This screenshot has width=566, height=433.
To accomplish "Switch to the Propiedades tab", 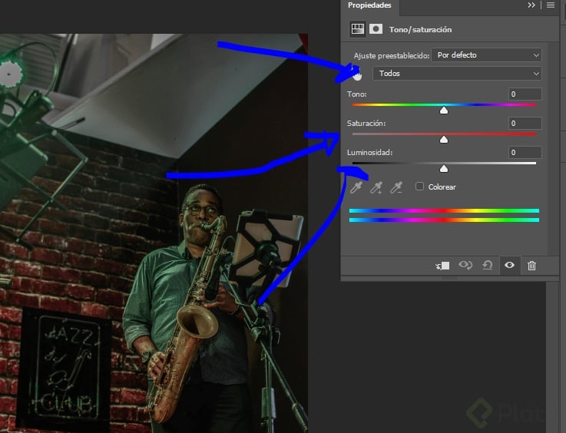I will pos(369,5).
